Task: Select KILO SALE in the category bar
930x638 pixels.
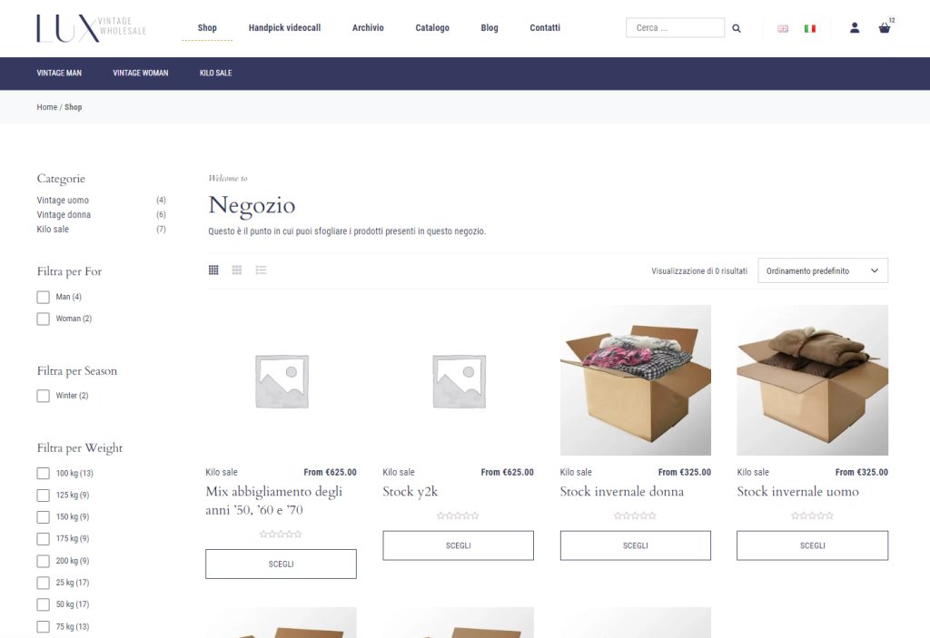Action: [216, 73]
